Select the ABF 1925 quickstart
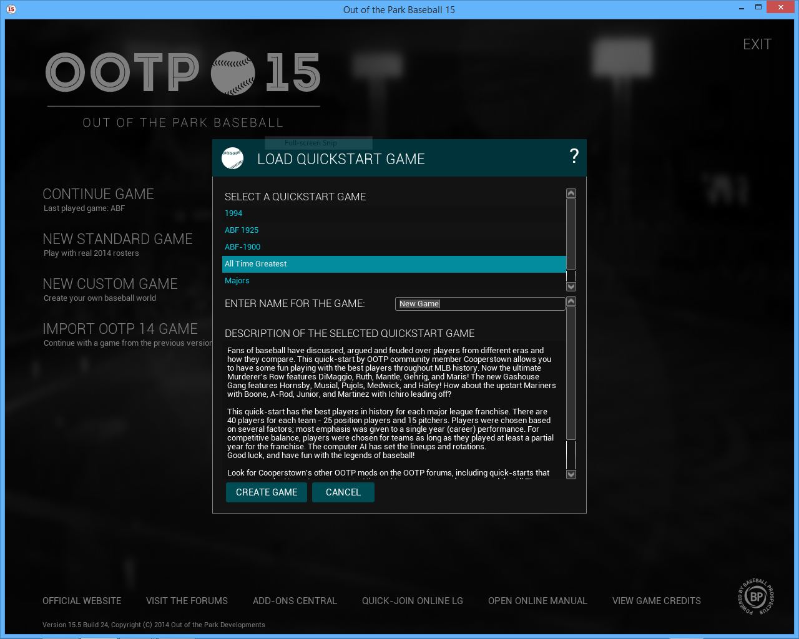799x639 pixels. (x=242, y=230)
